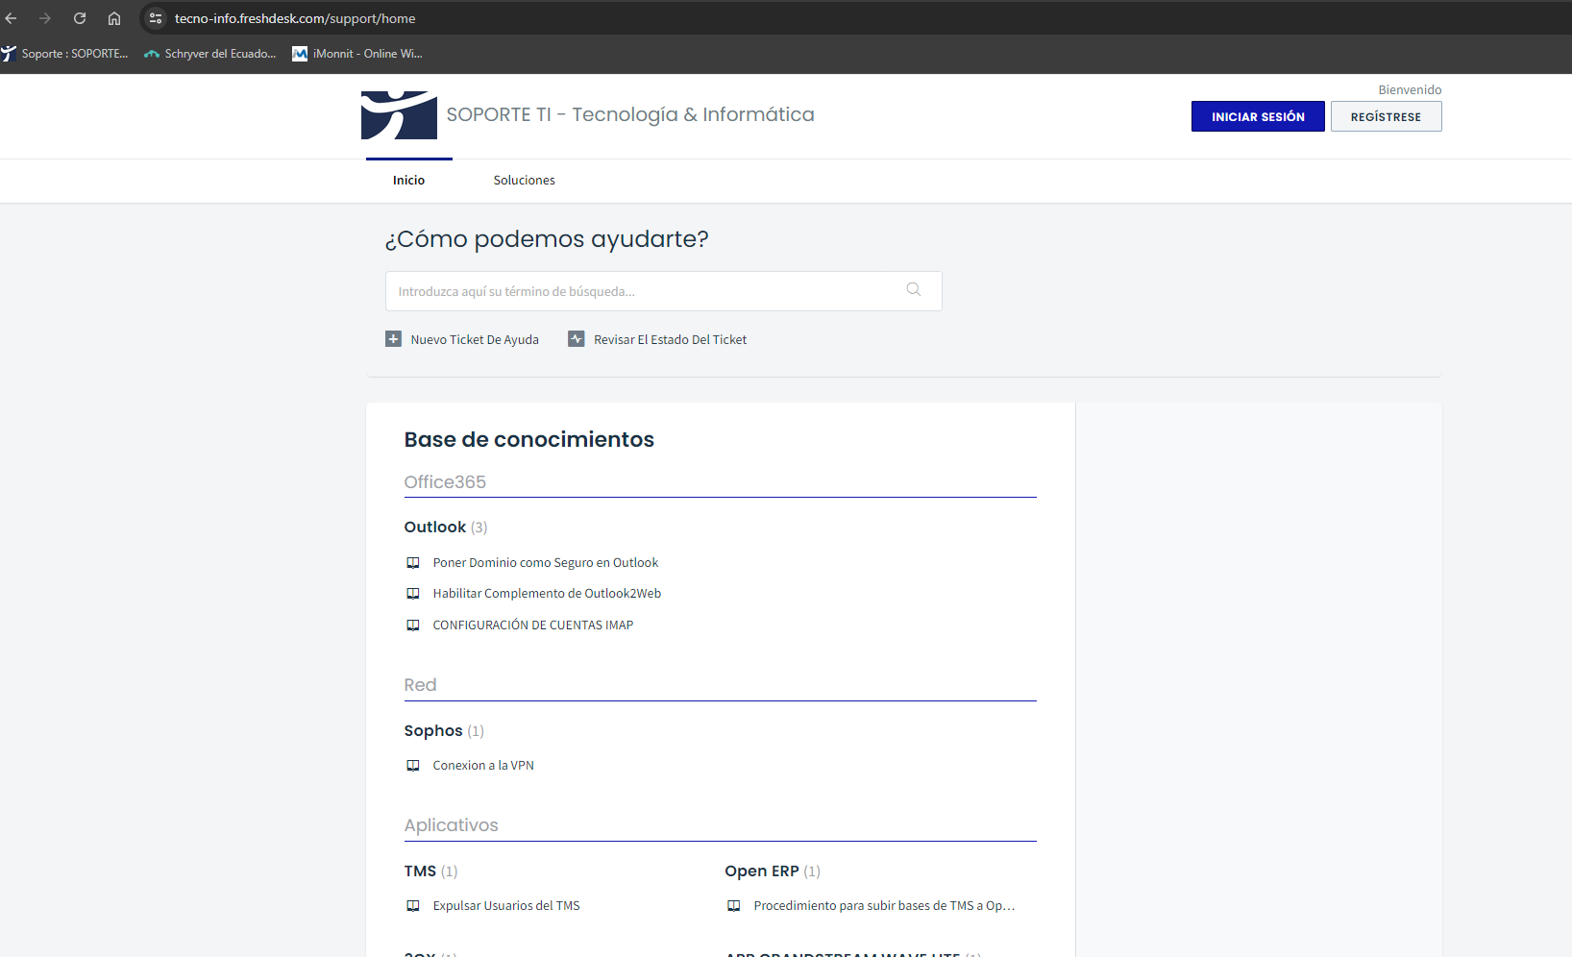The height and width of the screenshot is (957, 1572).
Task: Open the Soporte : SOPORTE bookmark
Action: (x=64, y=54)
